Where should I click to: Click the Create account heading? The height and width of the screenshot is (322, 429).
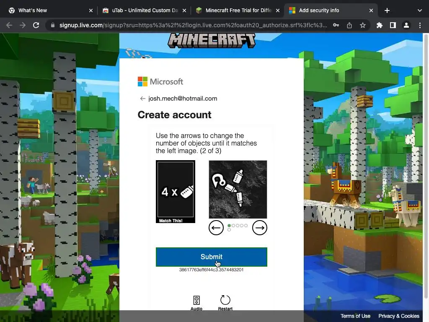coord(174,115)
